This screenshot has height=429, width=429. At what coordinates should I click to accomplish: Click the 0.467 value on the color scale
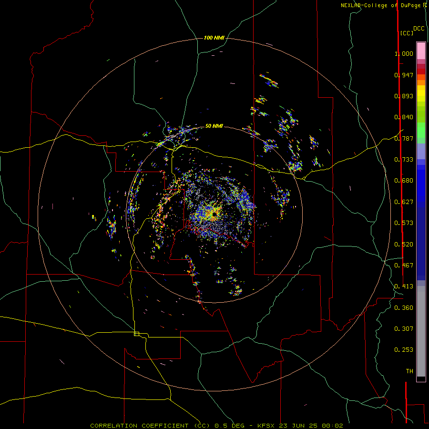(x=404, y=266)
